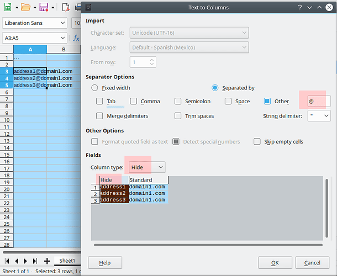The height and width of the screenshot is (276, 337).
Task: Click the Other separator field containing @
Action: point(319,101)
